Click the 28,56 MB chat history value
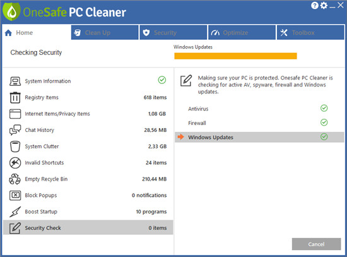 [155, 130]
